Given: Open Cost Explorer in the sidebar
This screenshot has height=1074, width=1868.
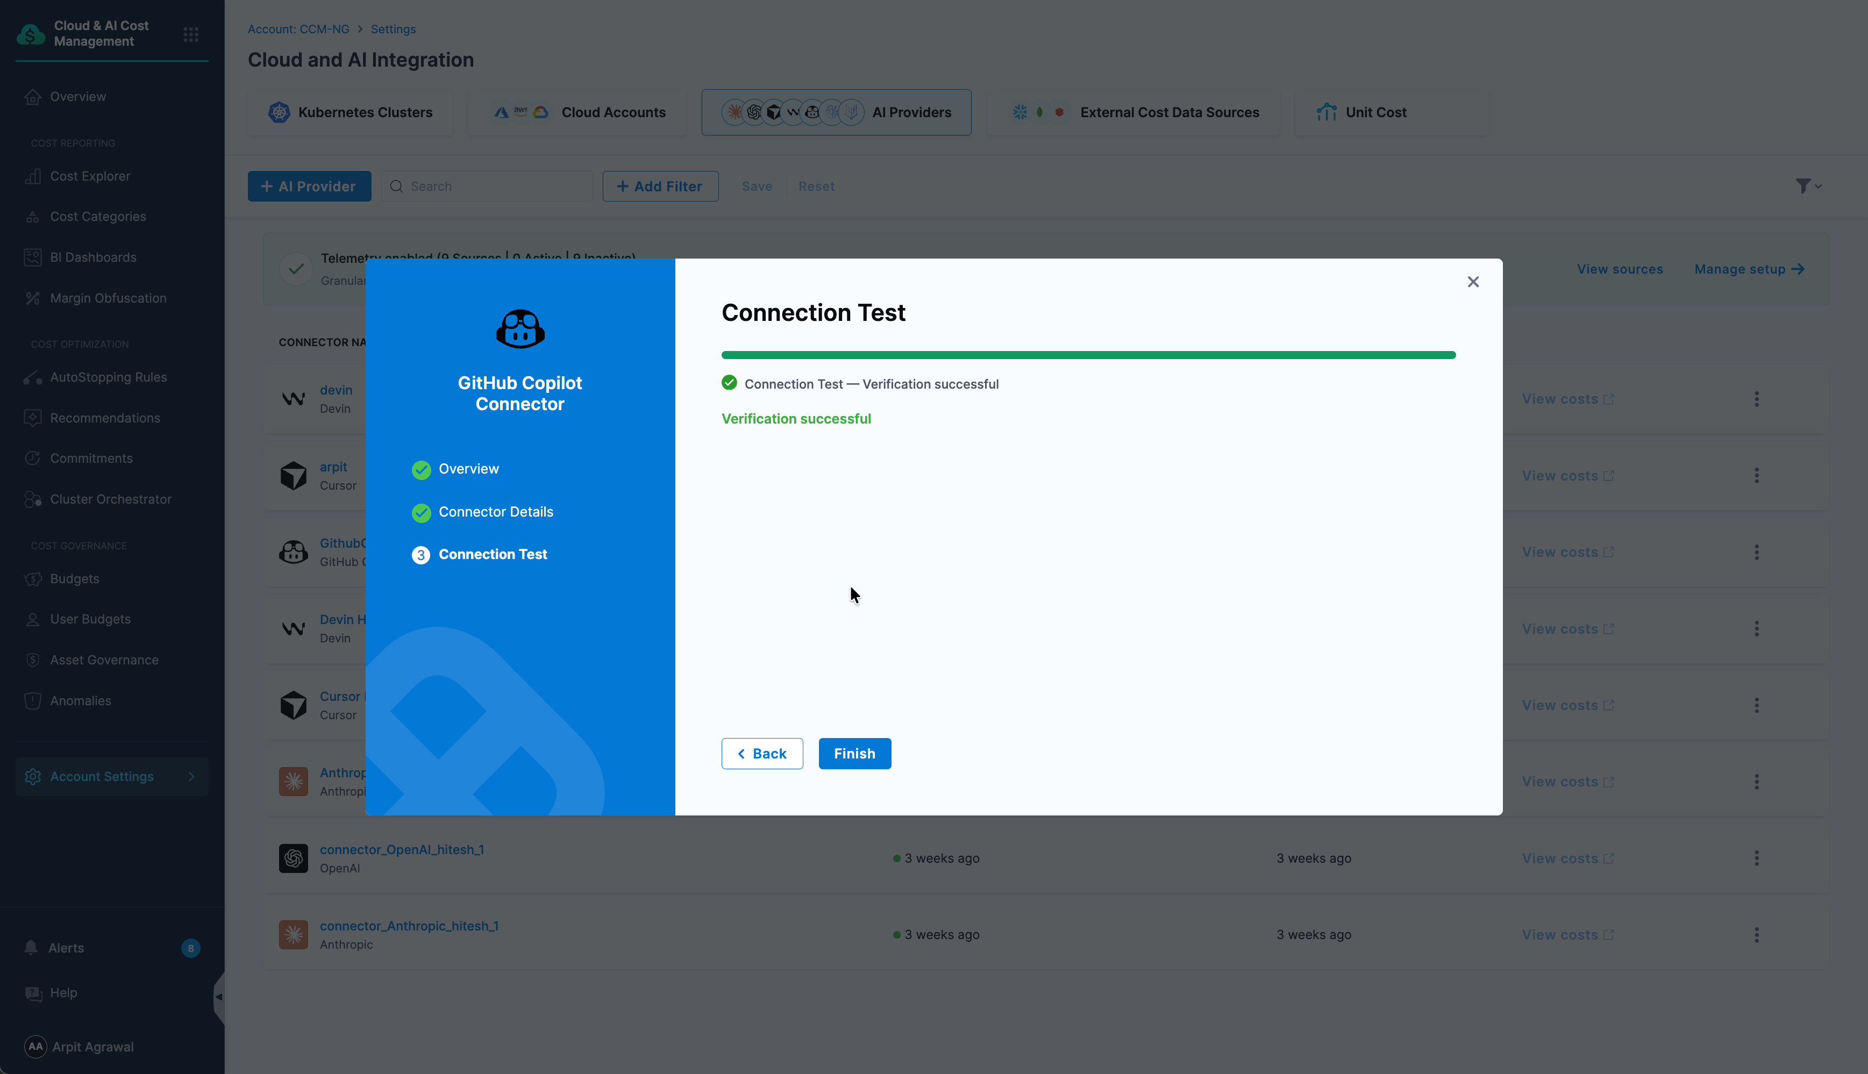Looking at the screenshot, I should click(90, 176).
